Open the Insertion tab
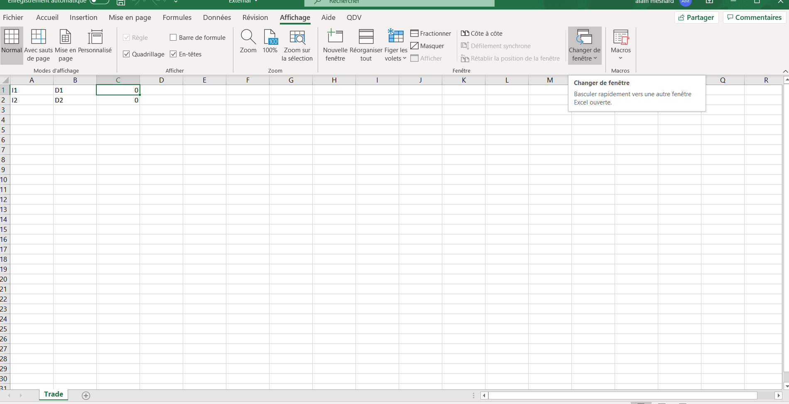 pos(83,17)
